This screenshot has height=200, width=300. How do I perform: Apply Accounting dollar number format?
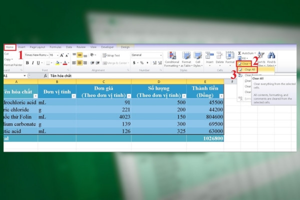coord(134,63)
